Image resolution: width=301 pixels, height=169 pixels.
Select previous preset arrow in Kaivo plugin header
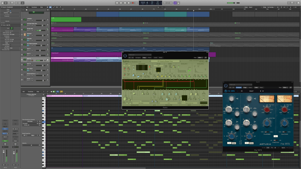(x=130, y=58)
